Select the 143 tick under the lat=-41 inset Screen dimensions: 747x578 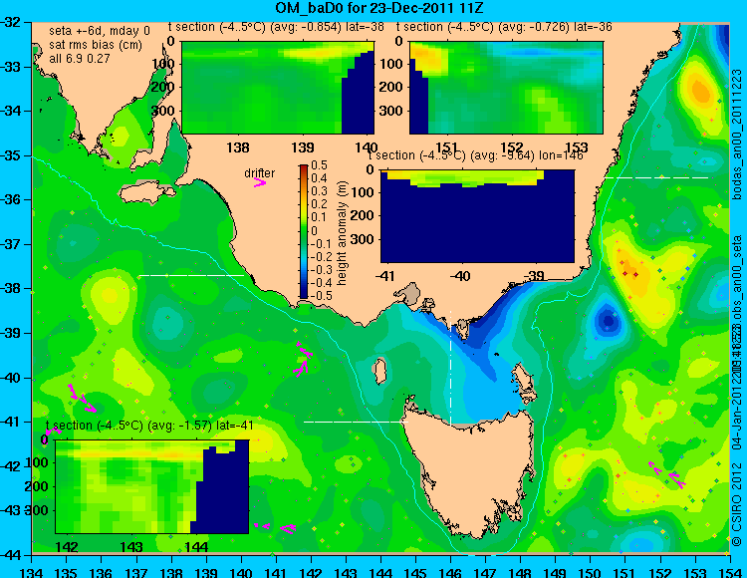click(x=131, y=547)
